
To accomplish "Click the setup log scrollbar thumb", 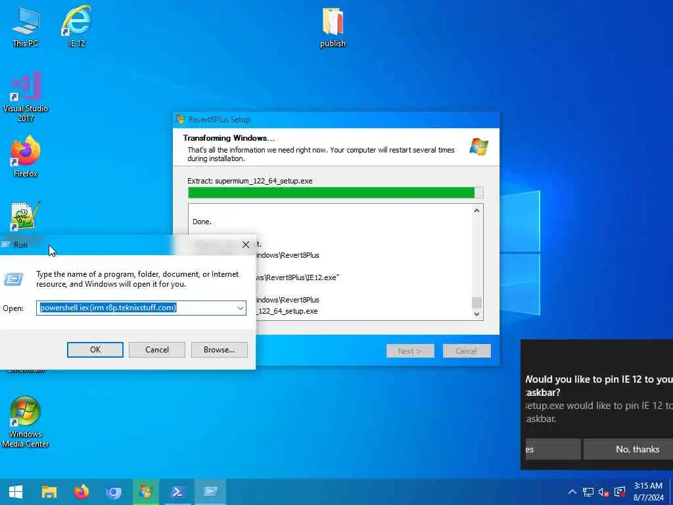I will tap(477, 302).
